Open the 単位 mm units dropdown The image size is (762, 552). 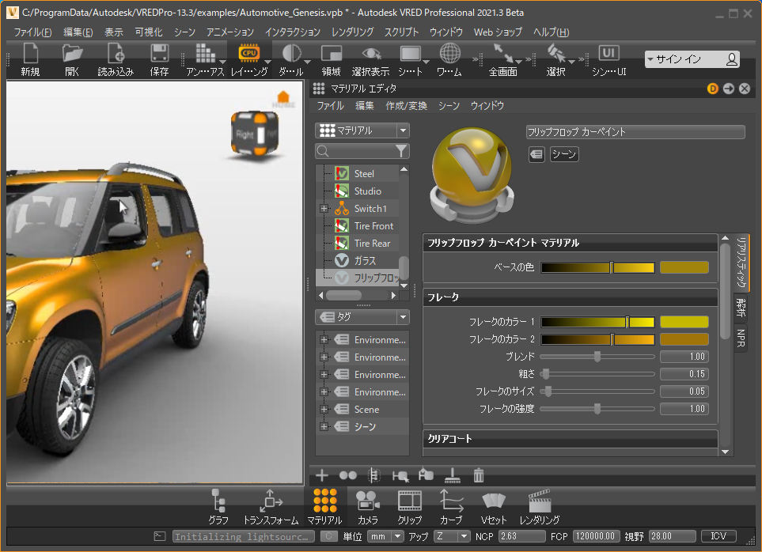(385, 536)
